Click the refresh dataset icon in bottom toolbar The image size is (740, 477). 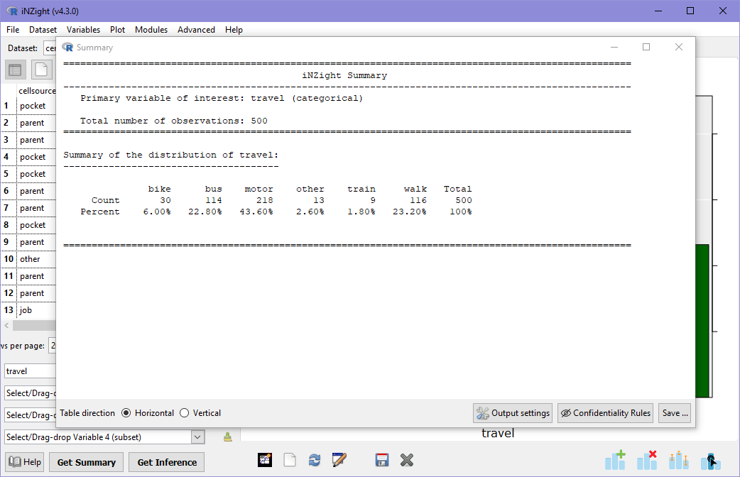(x=315, y=459)
